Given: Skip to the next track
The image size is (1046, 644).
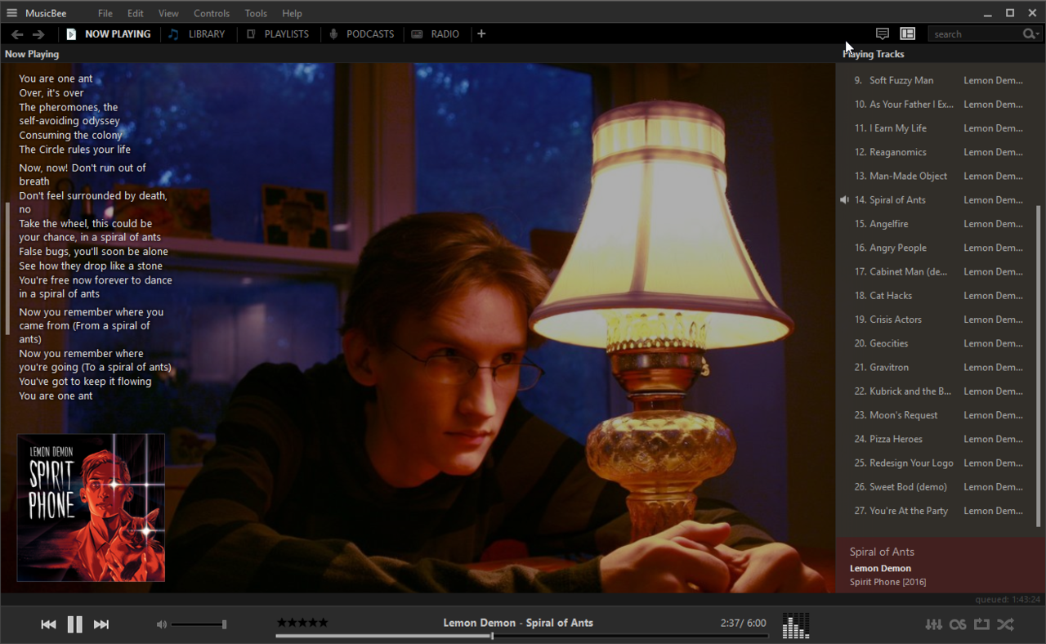Looking at the screenshot, I should pyautogui.click(x=101, y=624).
